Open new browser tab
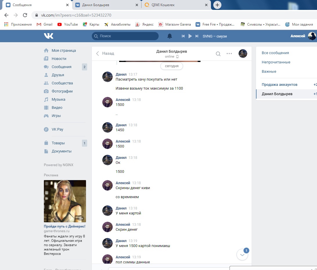 [x=217, y=5]
